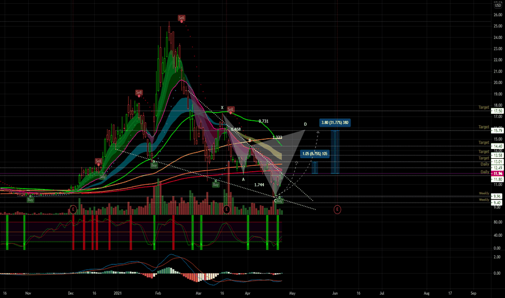Click the Nov label on time axis
Viewport: 505px width, 298px height.
(28, 294)
